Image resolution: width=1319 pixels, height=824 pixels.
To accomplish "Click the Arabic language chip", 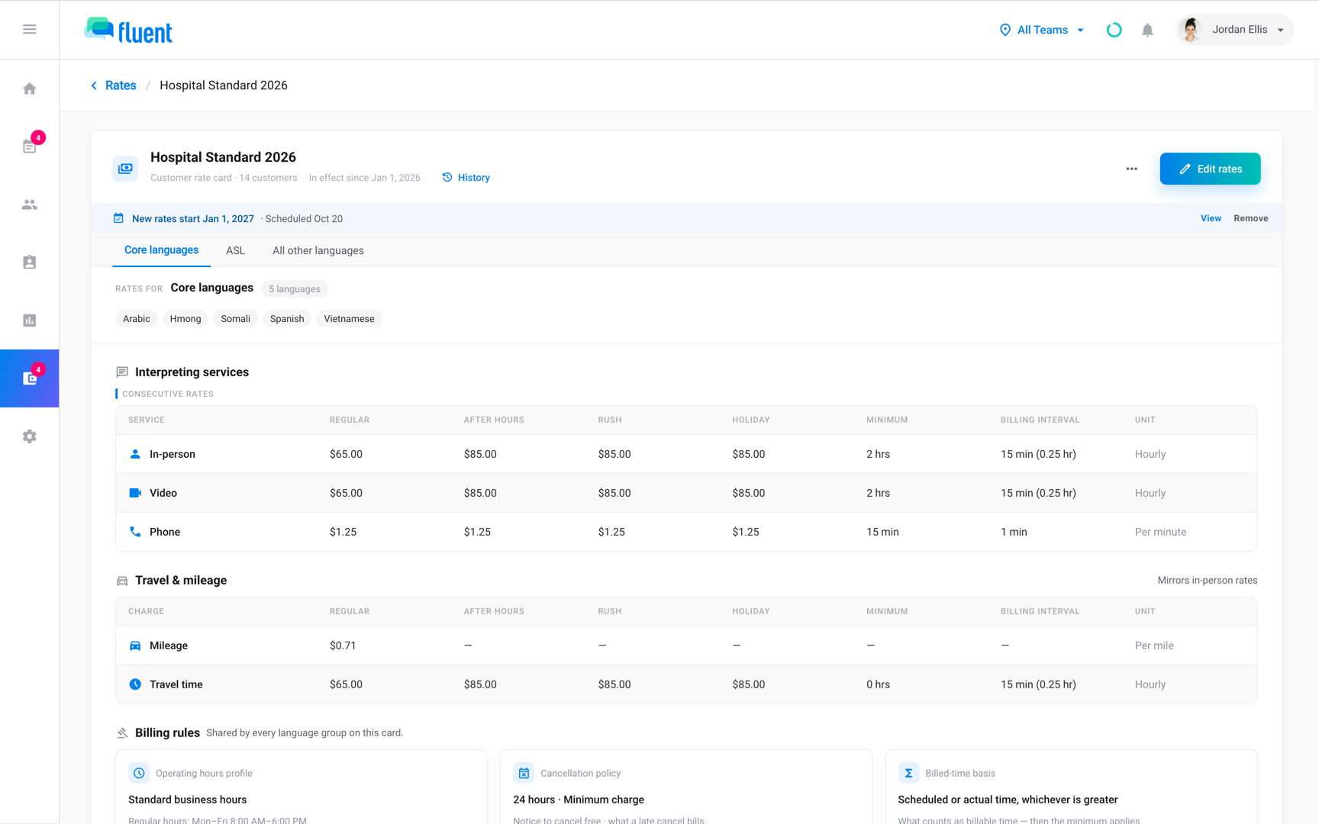I will [137, 319].
